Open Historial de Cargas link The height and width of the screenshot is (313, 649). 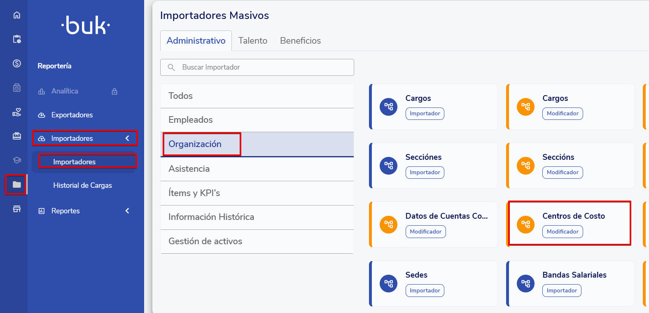[x=82, y=185]
